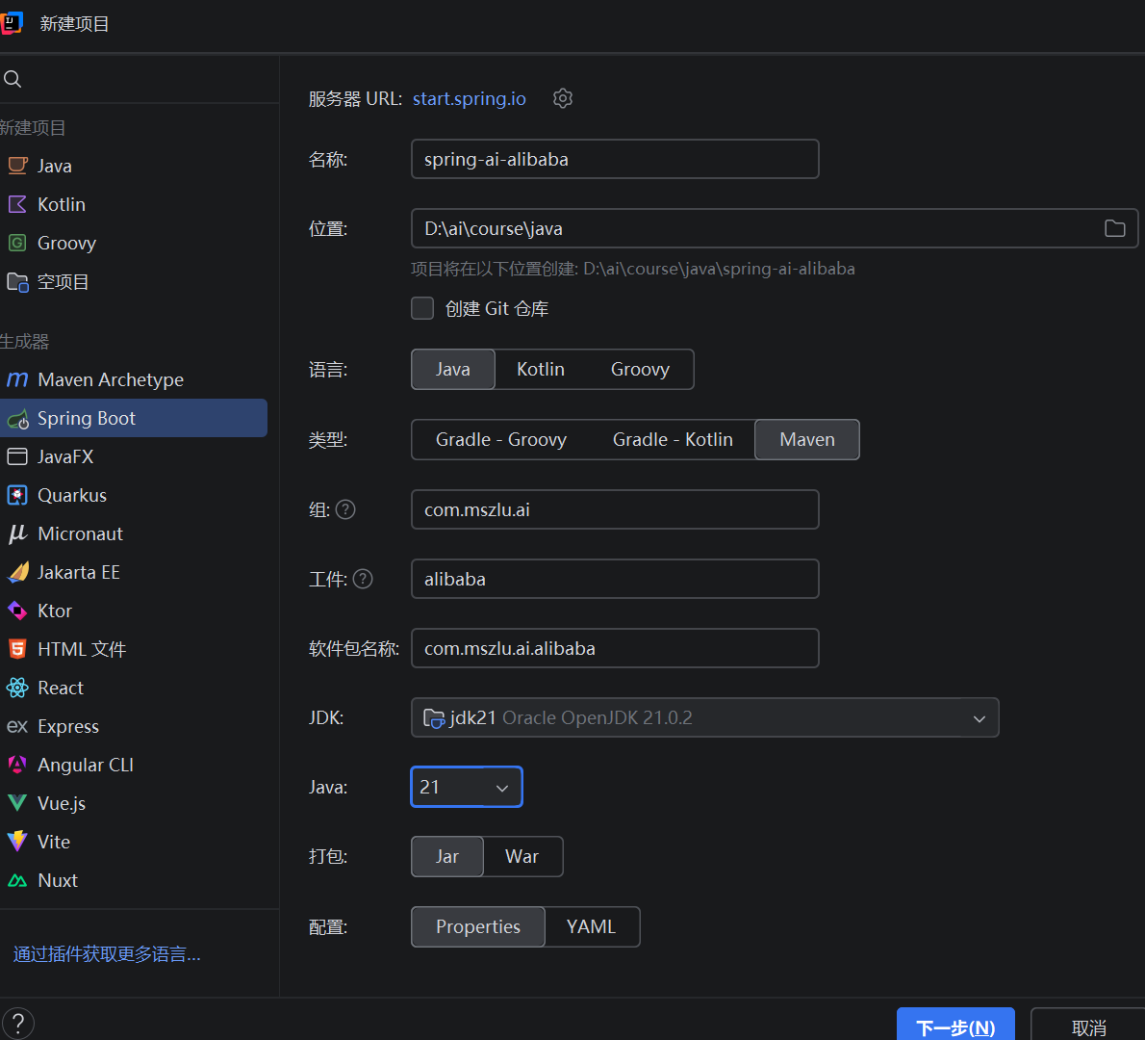Click the 名称 field containing spring-ai-alibaba

pyautogui.click(x=614, y=159)
